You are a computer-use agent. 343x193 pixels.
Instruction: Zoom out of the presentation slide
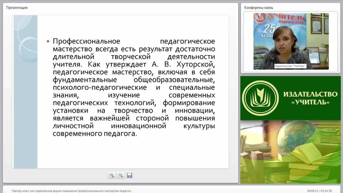121,175
